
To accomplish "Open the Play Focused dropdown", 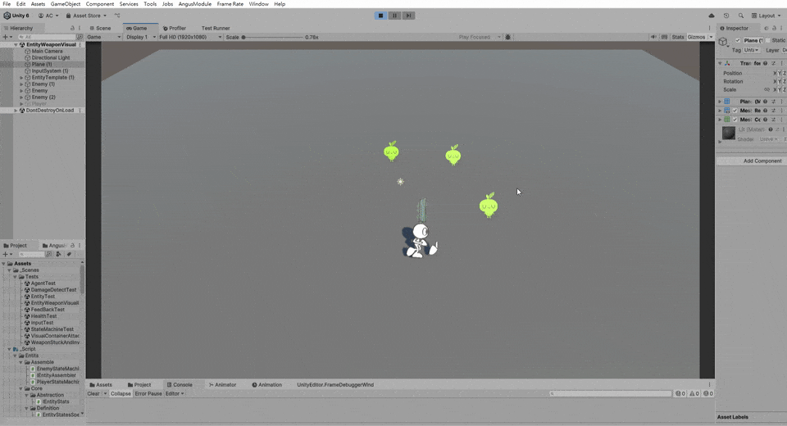I will tap(480, 37).
